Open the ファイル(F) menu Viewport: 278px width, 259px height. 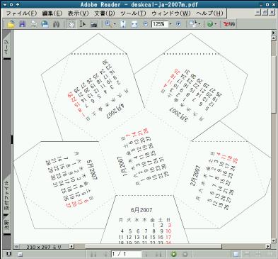click(x=21, y=13)
